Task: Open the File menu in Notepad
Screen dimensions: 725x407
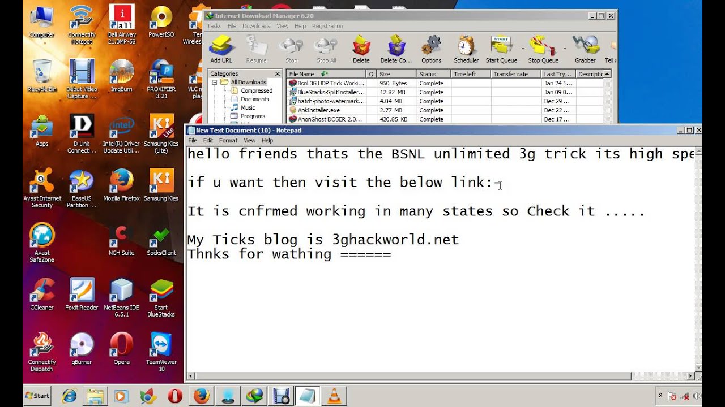Action: 193,140
